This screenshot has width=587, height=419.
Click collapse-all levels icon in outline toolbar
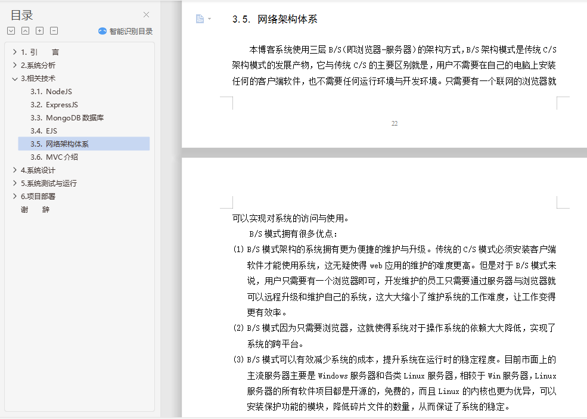click(x=25, y=31)
